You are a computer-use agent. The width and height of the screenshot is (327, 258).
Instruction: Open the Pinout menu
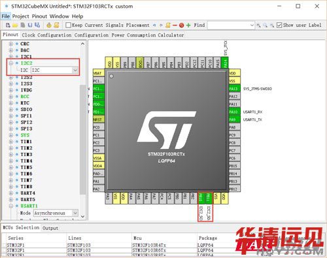(39, 16)
